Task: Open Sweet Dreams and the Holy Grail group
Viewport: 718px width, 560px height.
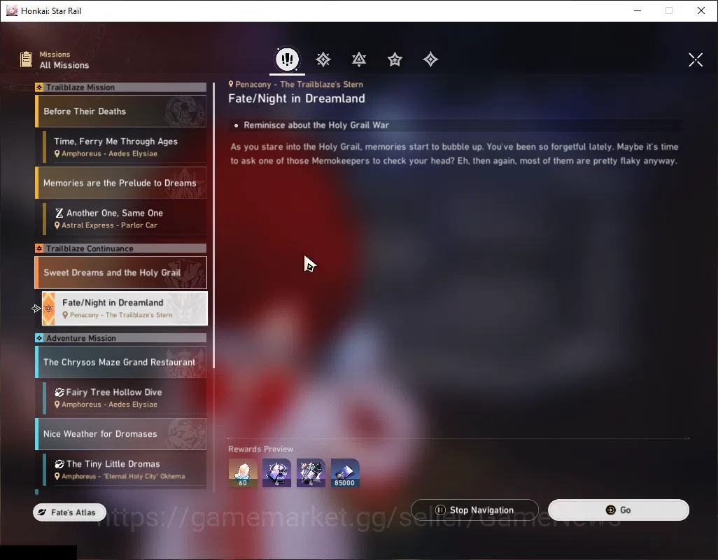Action: (121, 272)
